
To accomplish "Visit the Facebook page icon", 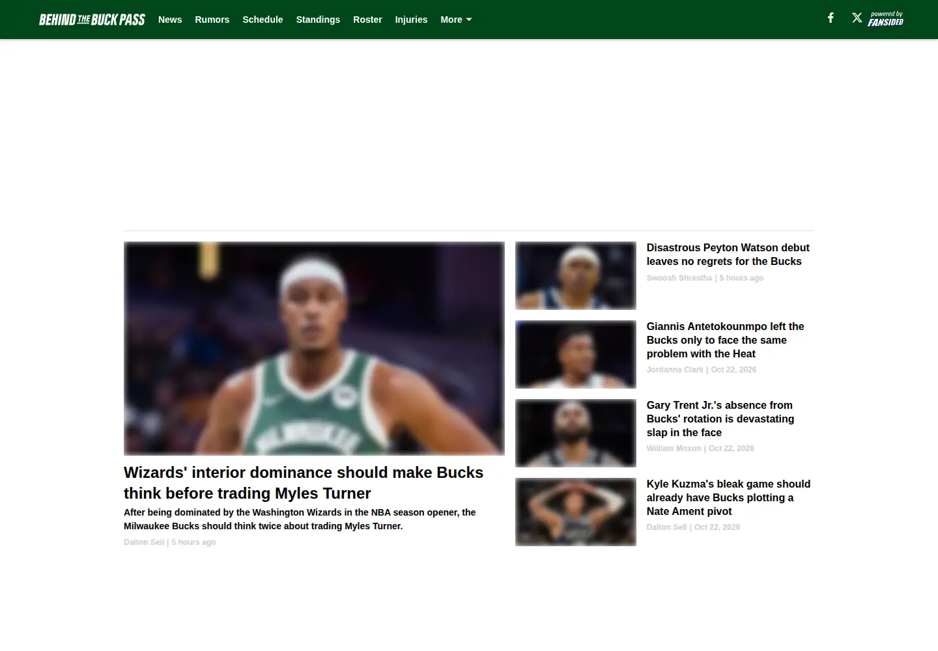I will click(x=831, y=18).
